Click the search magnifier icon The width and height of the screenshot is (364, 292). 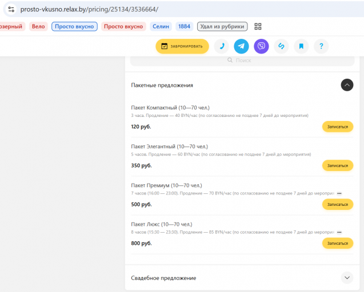pyautogui.click(x=230, y=60)
